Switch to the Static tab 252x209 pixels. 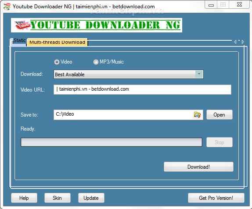(x=19, y=40)
